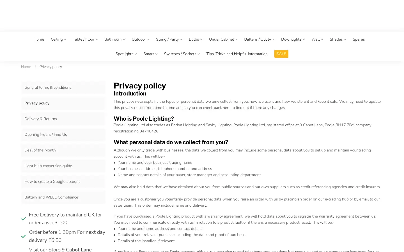Open the Switches / Sockets menu
This screenshot has height=252, width=404.
click(182, 54)
